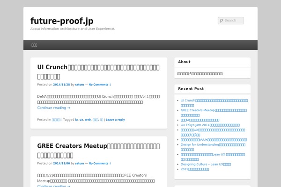Open the category link after 'Posted in'
This screenshot has height=187, width=281.
[x=56, y=120]
